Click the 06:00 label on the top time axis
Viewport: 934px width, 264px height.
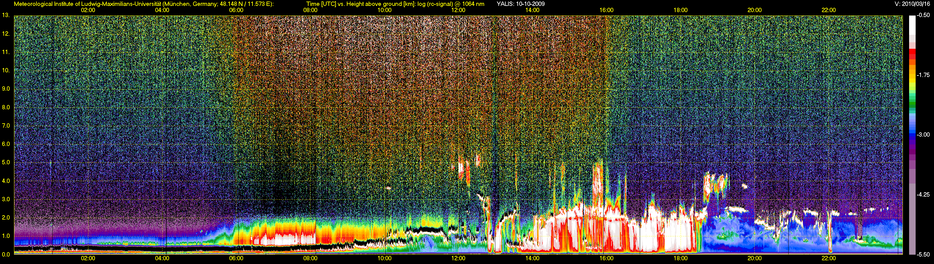[x=236, y=10]
